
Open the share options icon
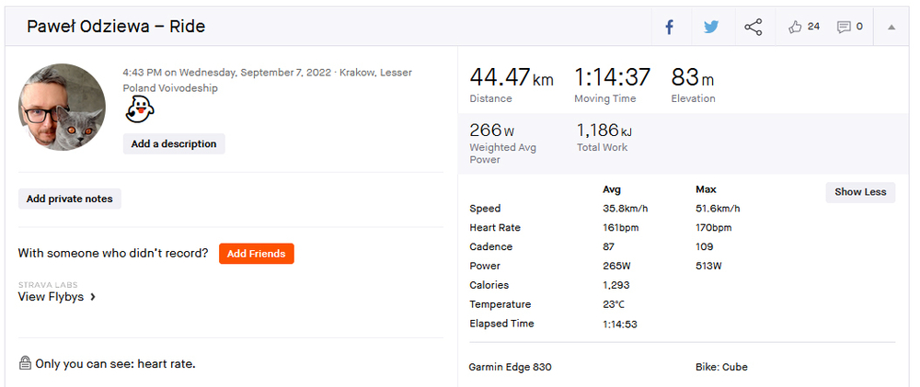(753, 27)
